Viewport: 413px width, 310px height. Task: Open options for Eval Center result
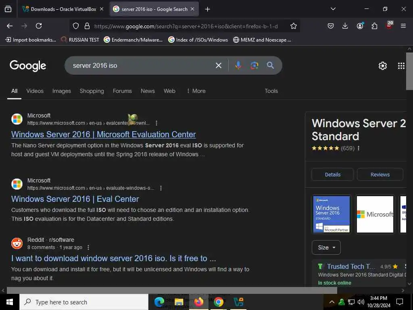click(x=161, y=188)
